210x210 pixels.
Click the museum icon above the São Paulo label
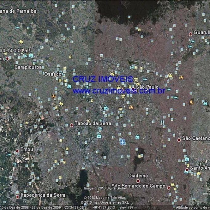click(x=136, y=80)
